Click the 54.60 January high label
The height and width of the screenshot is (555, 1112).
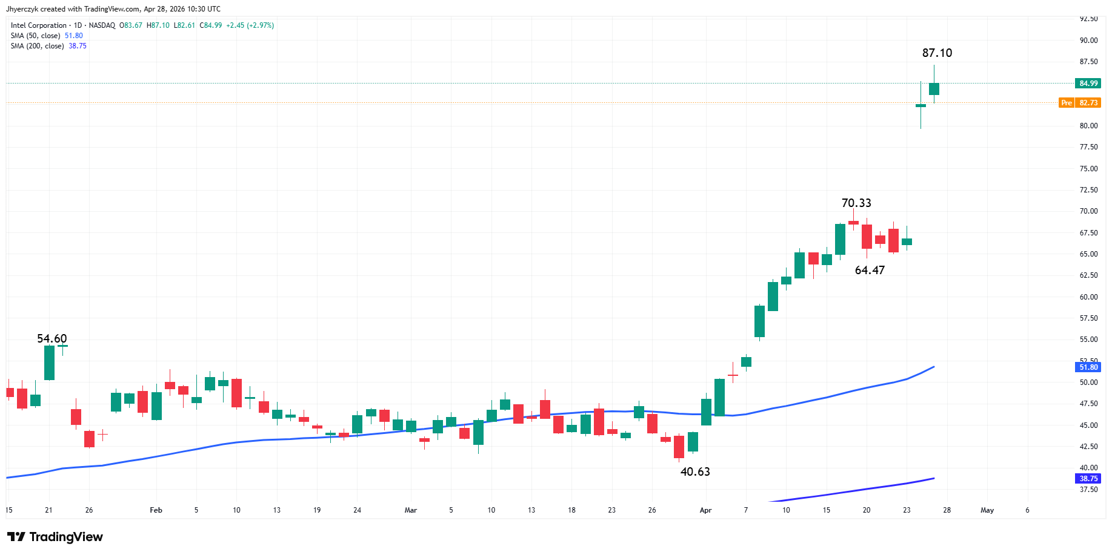52,339
